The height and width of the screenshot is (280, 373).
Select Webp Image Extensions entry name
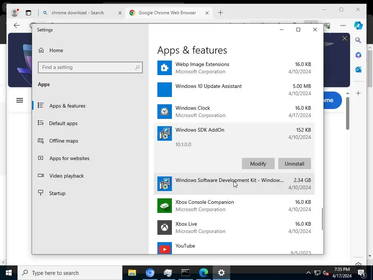[202, 64]
